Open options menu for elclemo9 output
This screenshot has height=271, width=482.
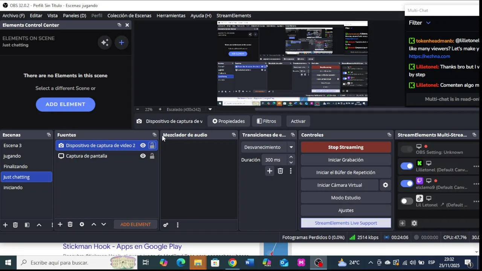[x=476, y=184]
